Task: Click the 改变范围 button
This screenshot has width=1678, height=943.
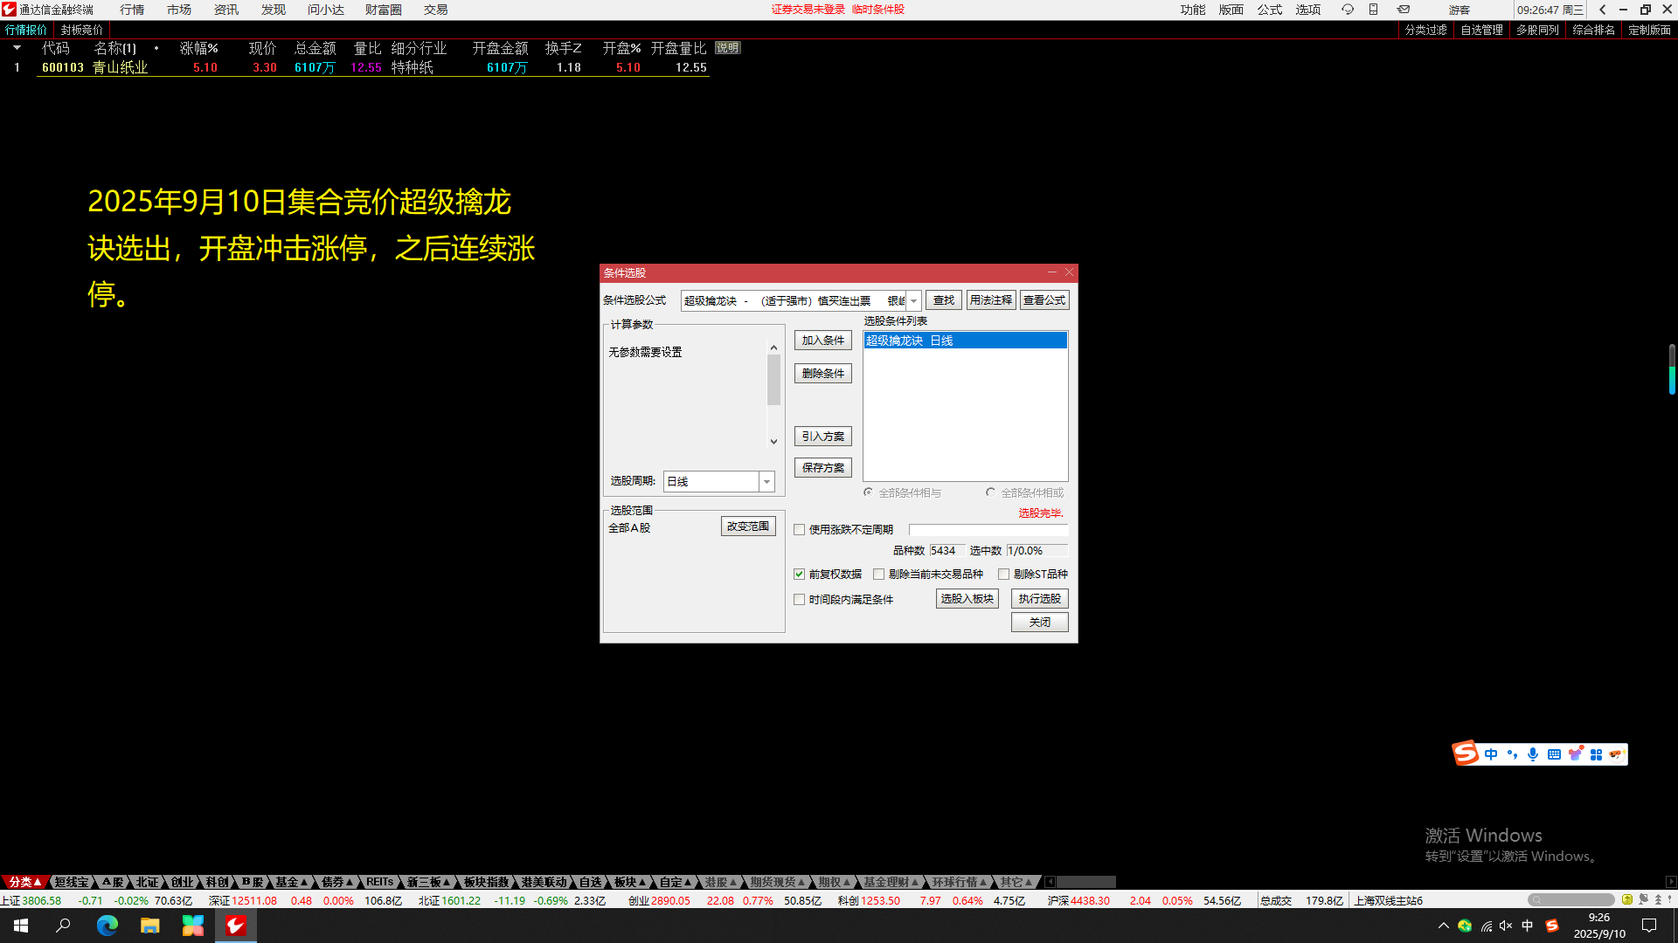Action: (748, 527)
